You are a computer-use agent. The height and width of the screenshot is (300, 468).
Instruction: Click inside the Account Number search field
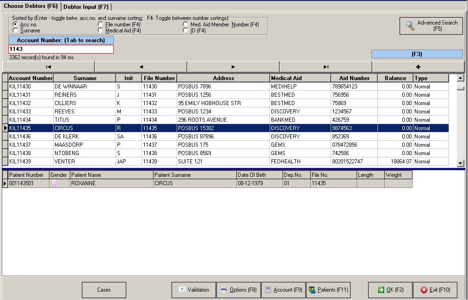[x=60, y=48]
